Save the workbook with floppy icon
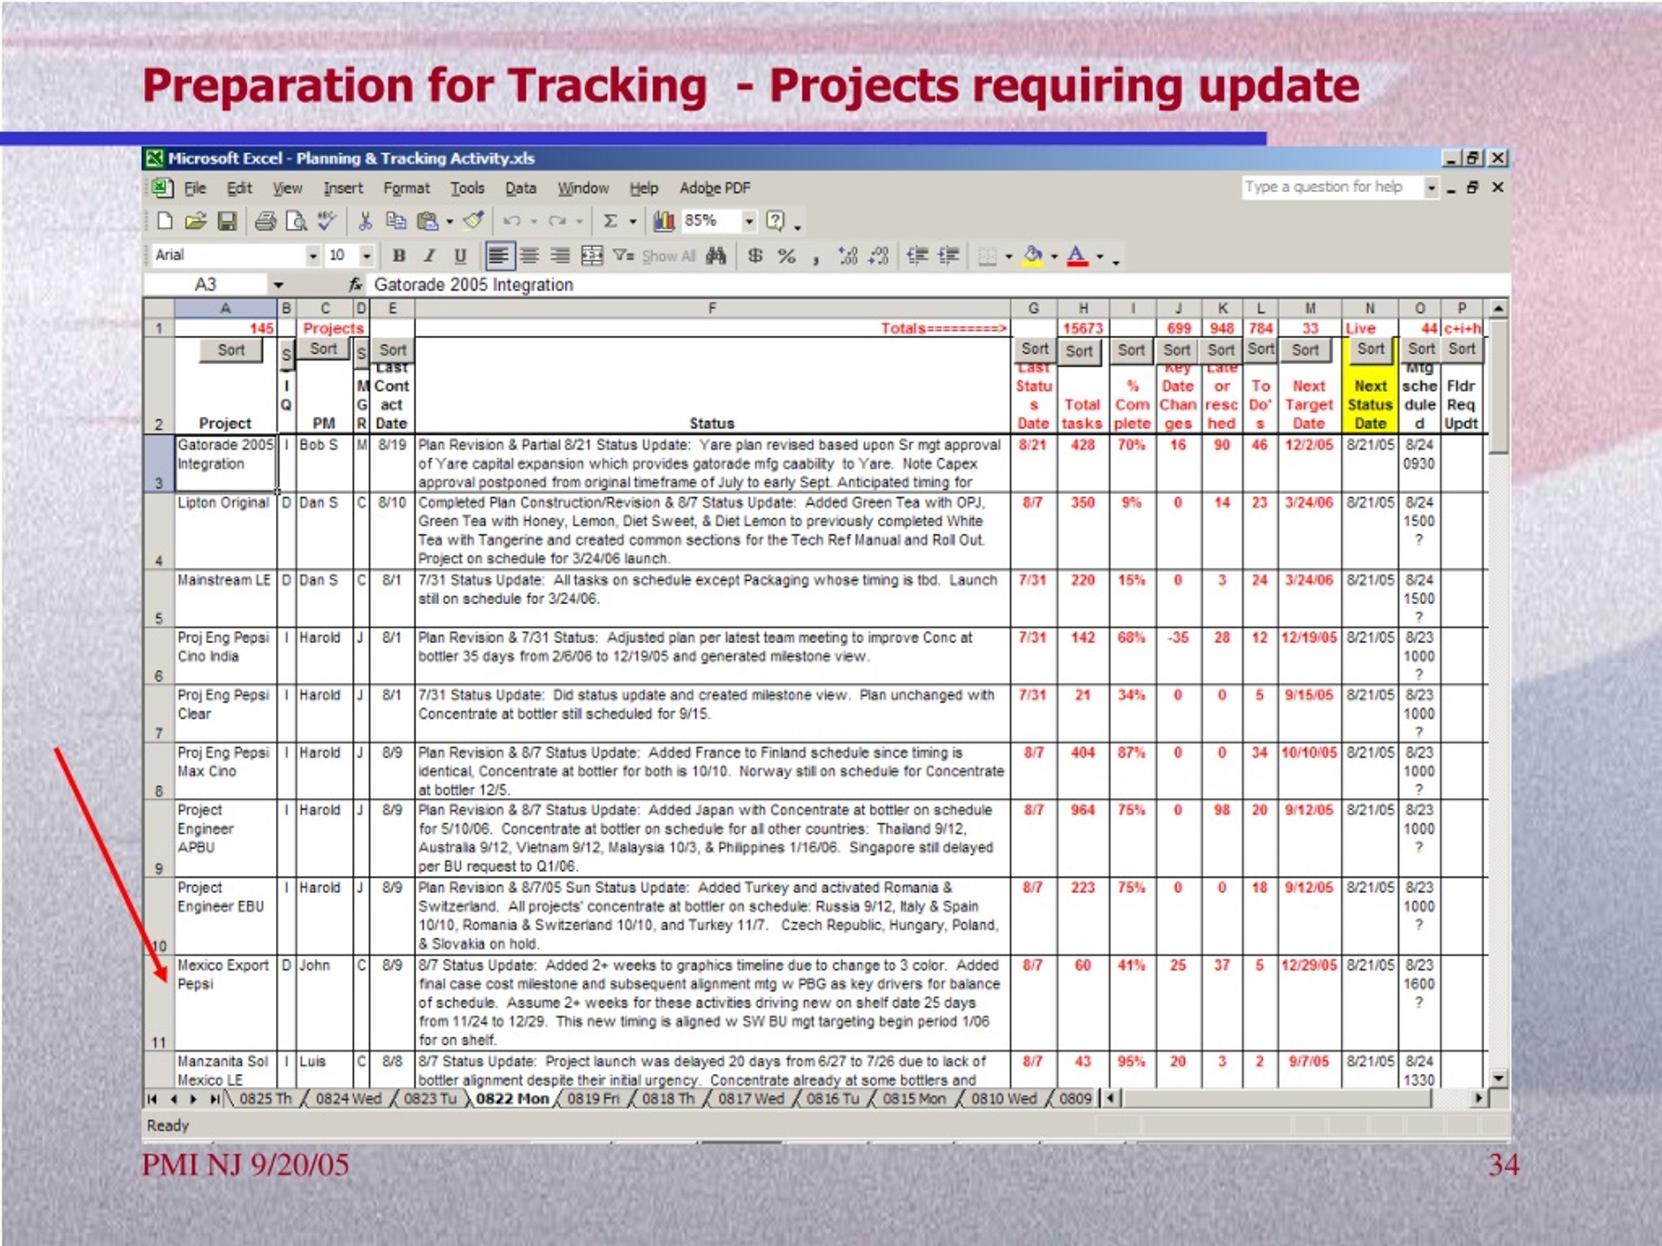The image size is (1662, 1246). 227,221
